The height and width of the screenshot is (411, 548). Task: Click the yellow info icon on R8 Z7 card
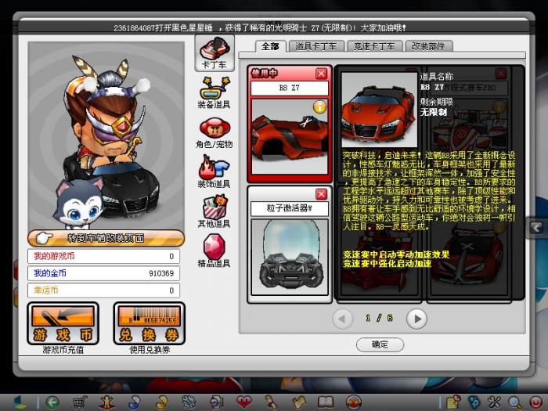pos(319,107)
